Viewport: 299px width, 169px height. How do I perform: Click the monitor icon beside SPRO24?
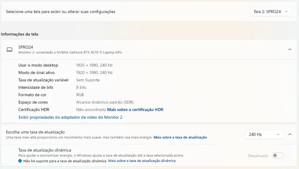(10, 50)
